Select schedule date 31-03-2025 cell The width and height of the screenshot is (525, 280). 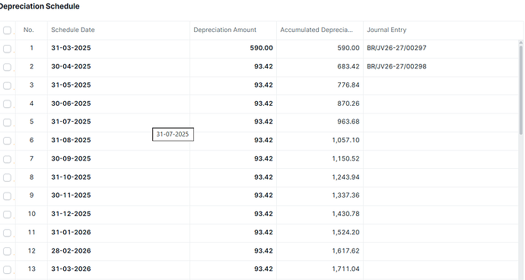pos(119,49)
